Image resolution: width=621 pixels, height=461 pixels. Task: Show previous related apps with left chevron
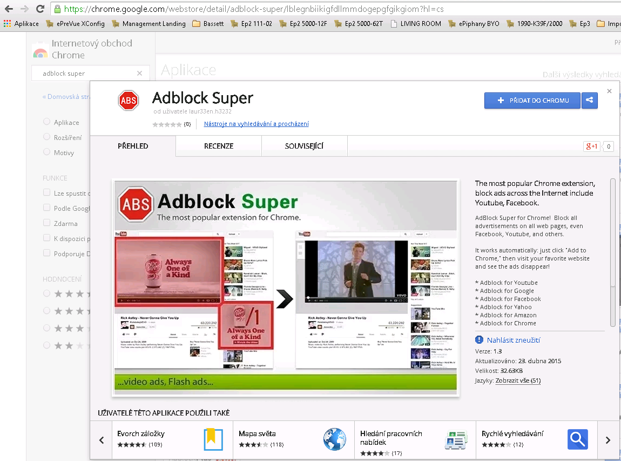click(102, 440)
